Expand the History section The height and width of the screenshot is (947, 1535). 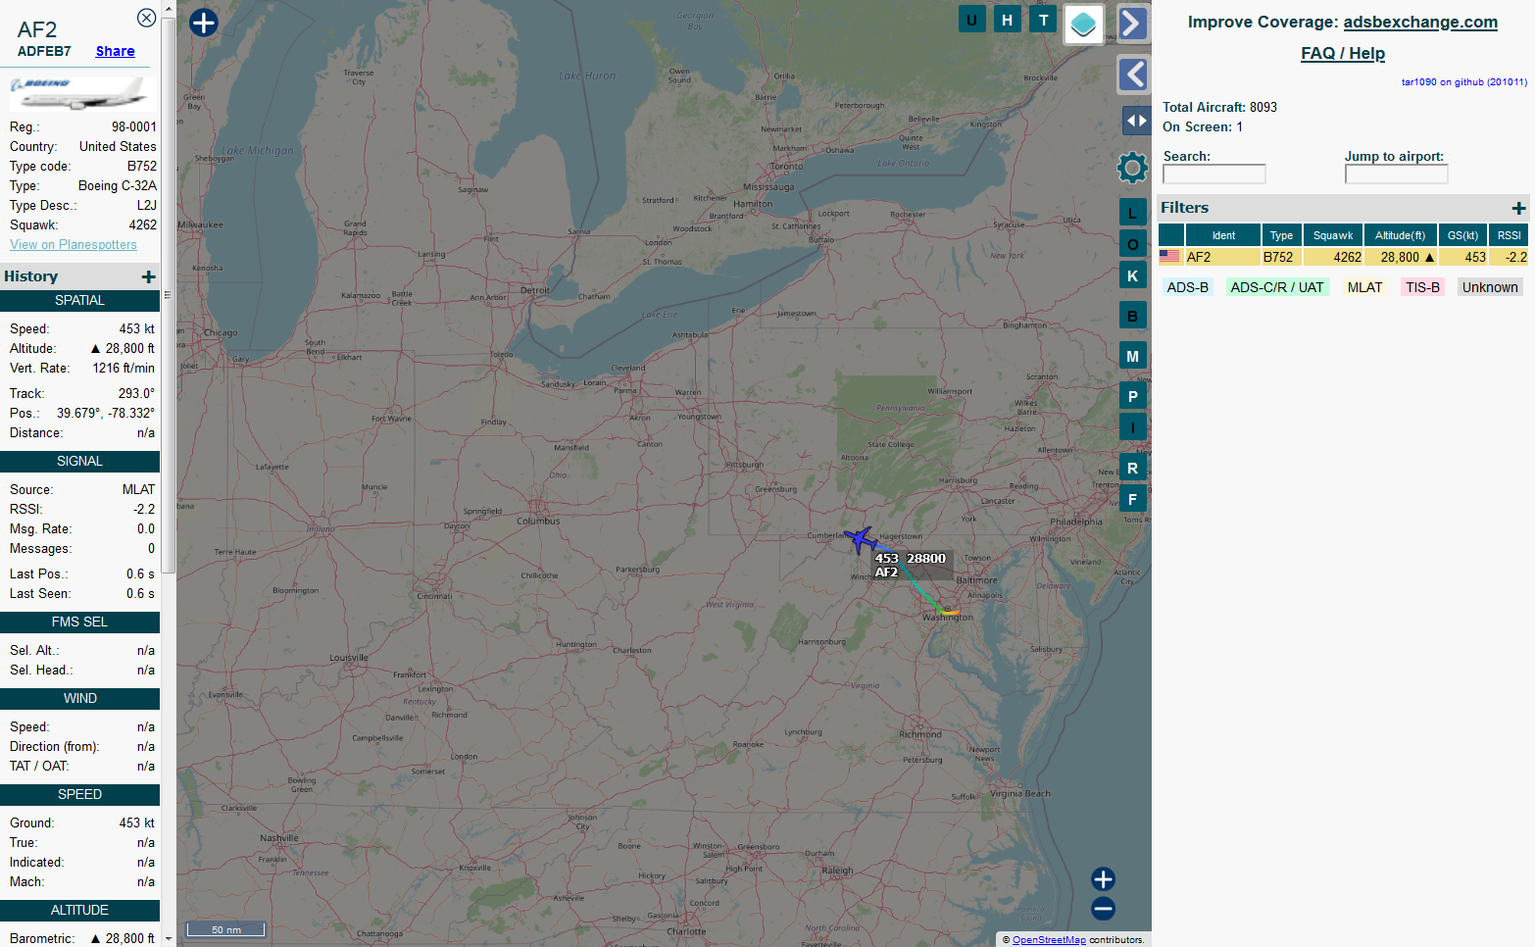[149, 276]
